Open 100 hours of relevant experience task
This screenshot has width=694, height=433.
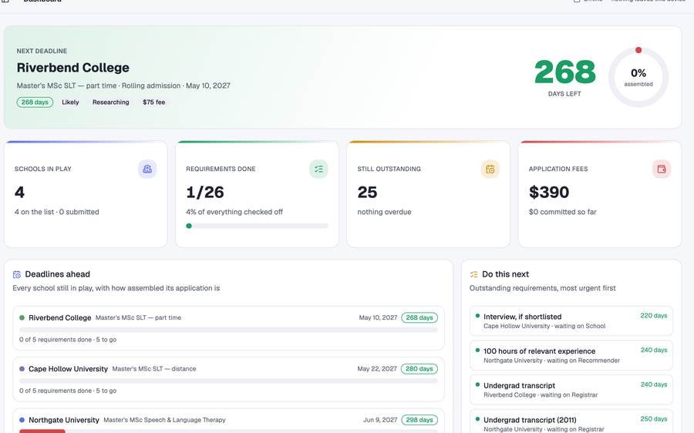pyautogui.click(x=571, y=355)
